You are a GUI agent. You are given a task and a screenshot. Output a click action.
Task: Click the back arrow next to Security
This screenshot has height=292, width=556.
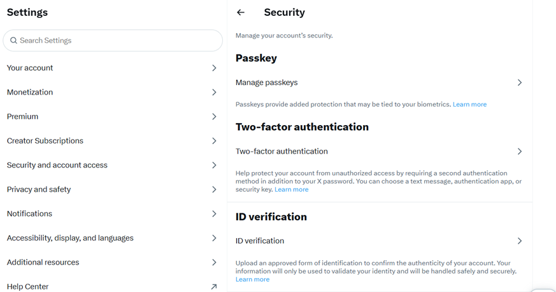(x=241, y=12)
